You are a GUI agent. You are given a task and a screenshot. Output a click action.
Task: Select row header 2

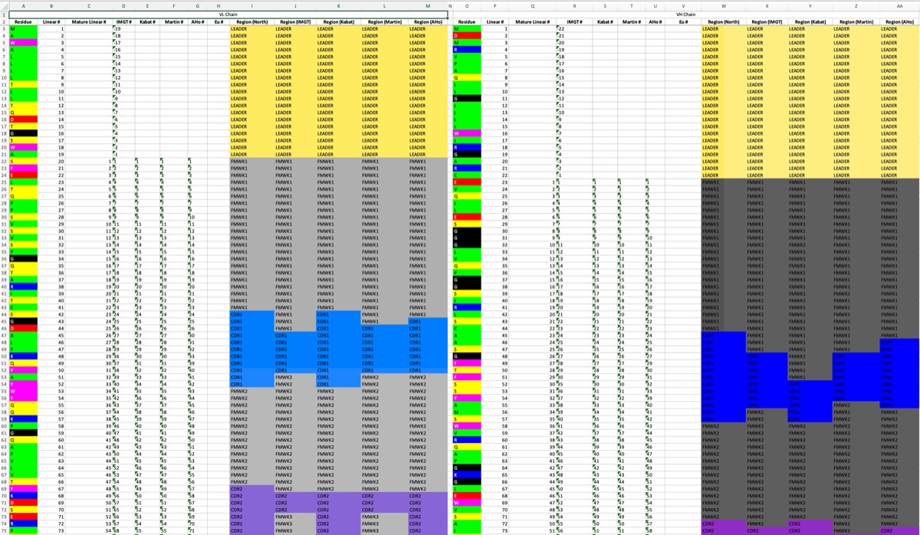pos(5,22)
